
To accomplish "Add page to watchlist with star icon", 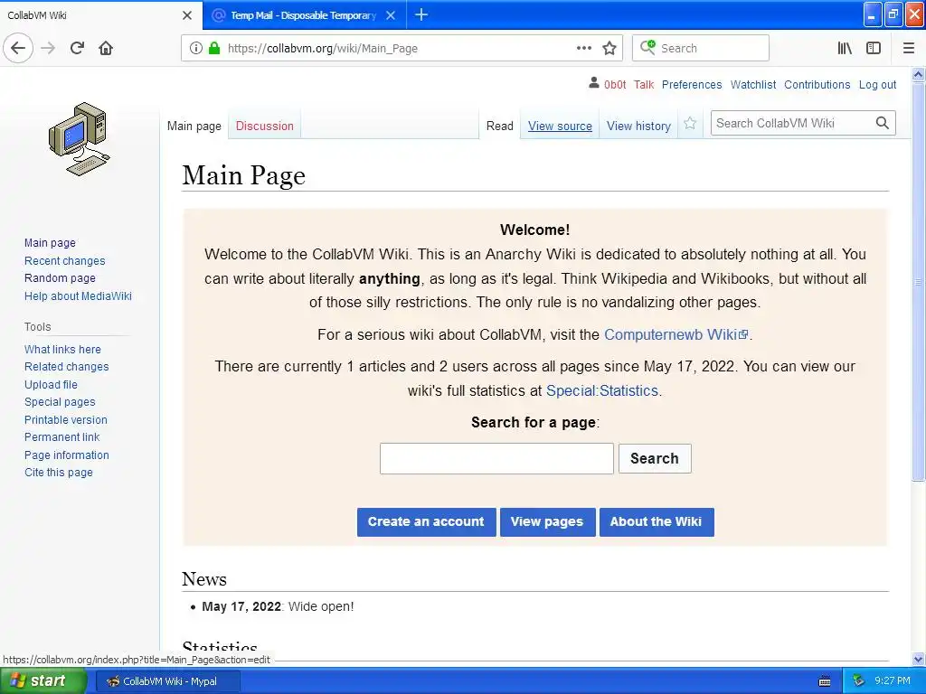I will click(x=690, y=123).
